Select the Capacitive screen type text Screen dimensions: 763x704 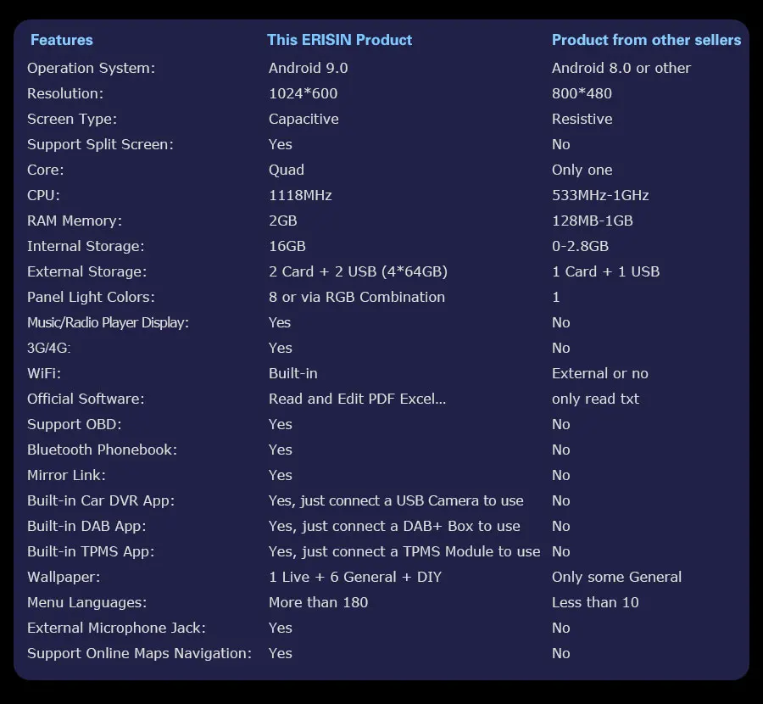304,120
